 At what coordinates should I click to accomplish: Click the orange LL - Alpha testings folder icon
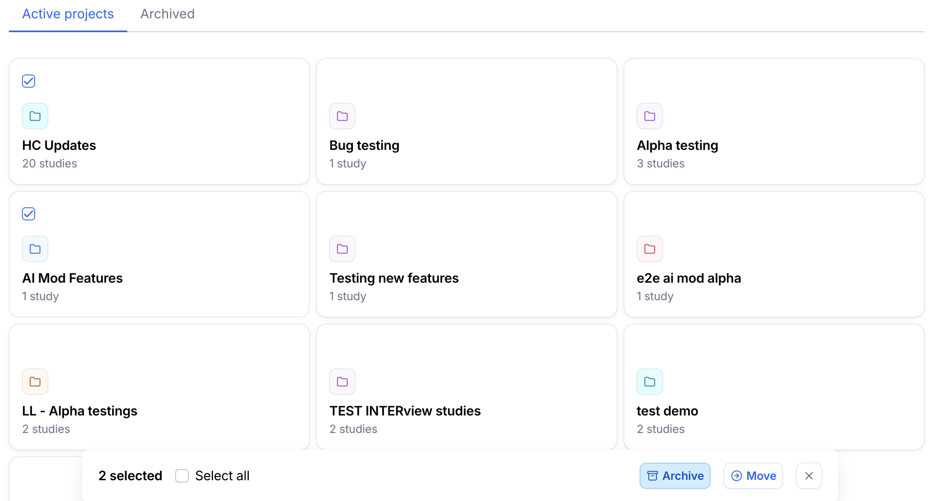pos(35,382)
